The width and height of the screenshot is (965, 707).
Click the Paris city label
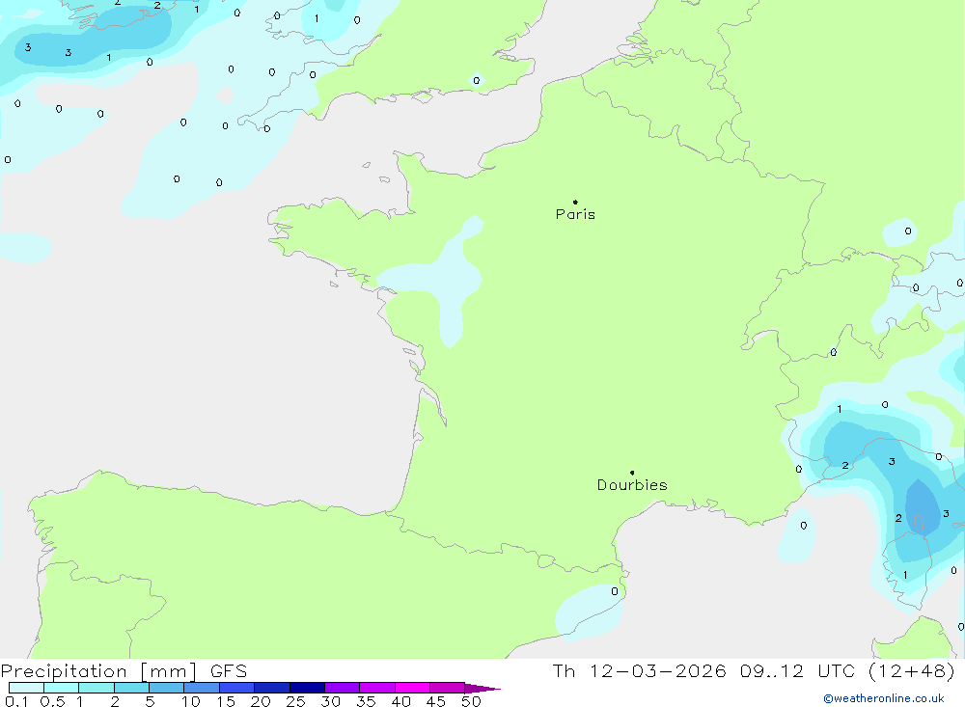(575, 214)
